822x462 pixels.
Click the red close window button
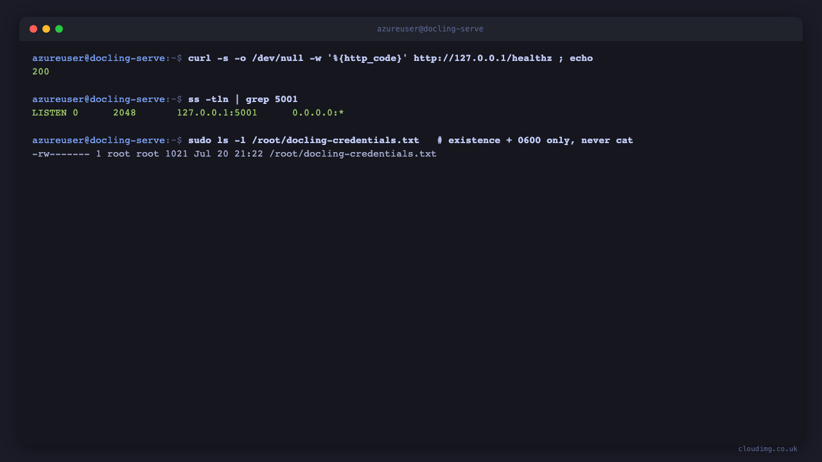click(x=33, y=29)
